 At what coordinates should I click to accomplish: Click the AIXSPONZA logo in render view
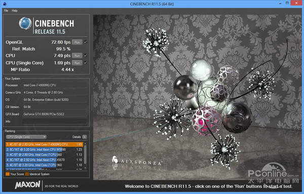tap(137, 161)
